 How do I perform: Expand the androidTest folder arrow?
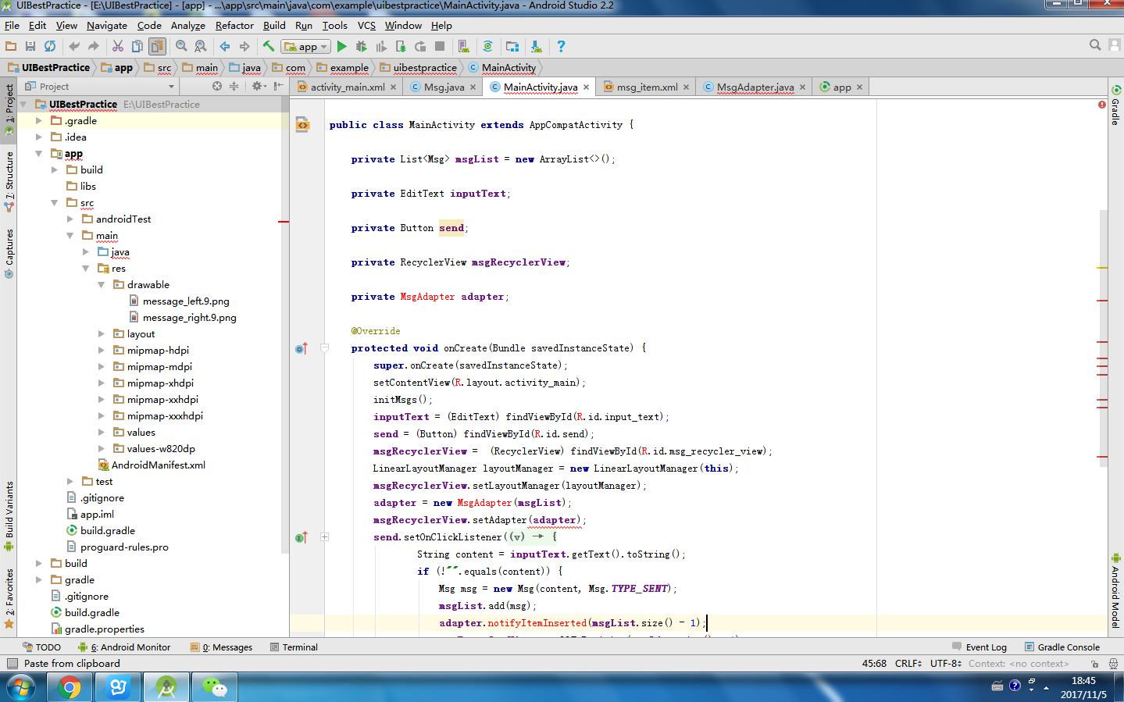click(x=70, y=219)
